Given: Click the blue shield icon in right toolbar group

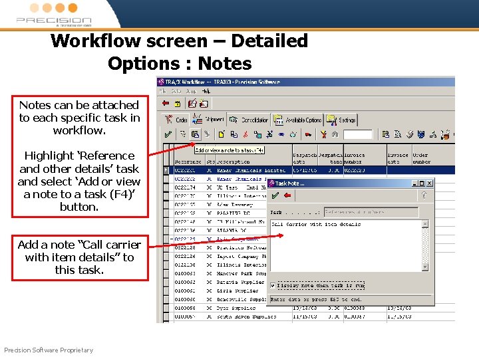Looking at the screenshot, I should [421, 134].
